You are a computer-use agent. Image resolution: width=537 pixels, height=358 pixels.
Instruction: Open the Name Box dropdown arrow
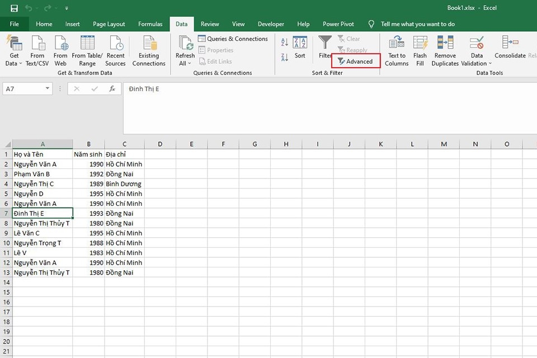(x=47, y=89)
